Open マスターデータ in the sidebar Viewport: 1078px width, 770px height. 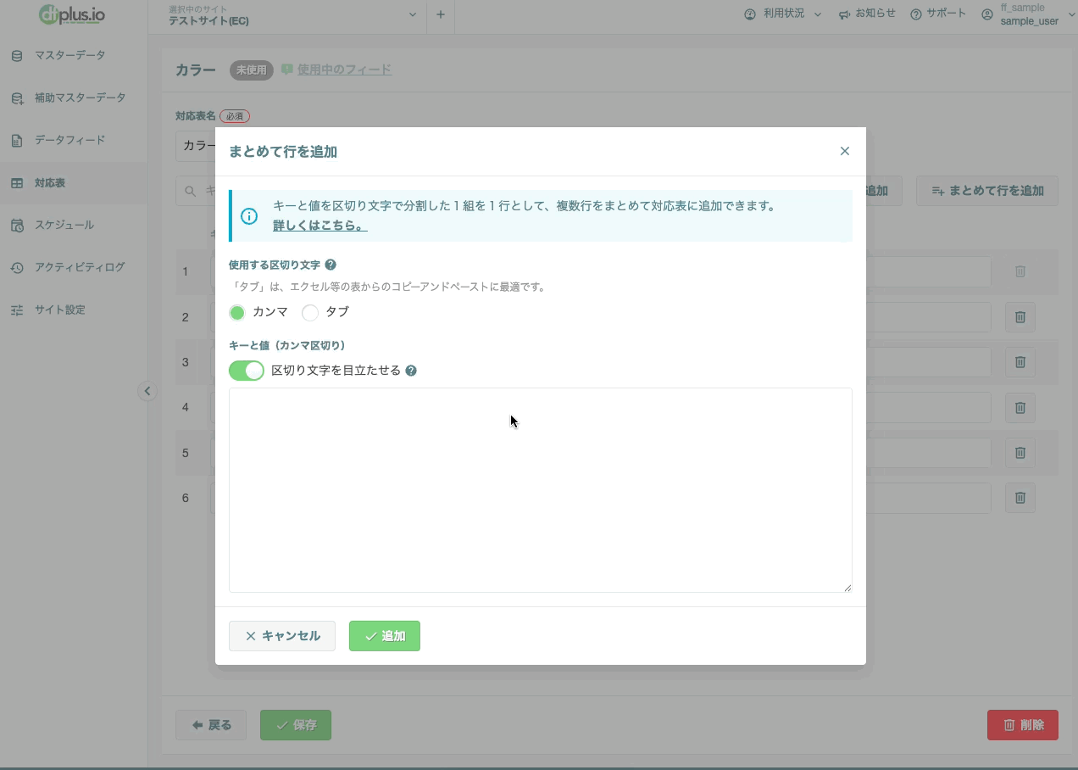coord(74,55)
